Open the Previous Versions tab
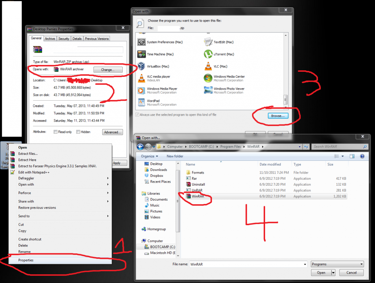 [x=97, y=39]
